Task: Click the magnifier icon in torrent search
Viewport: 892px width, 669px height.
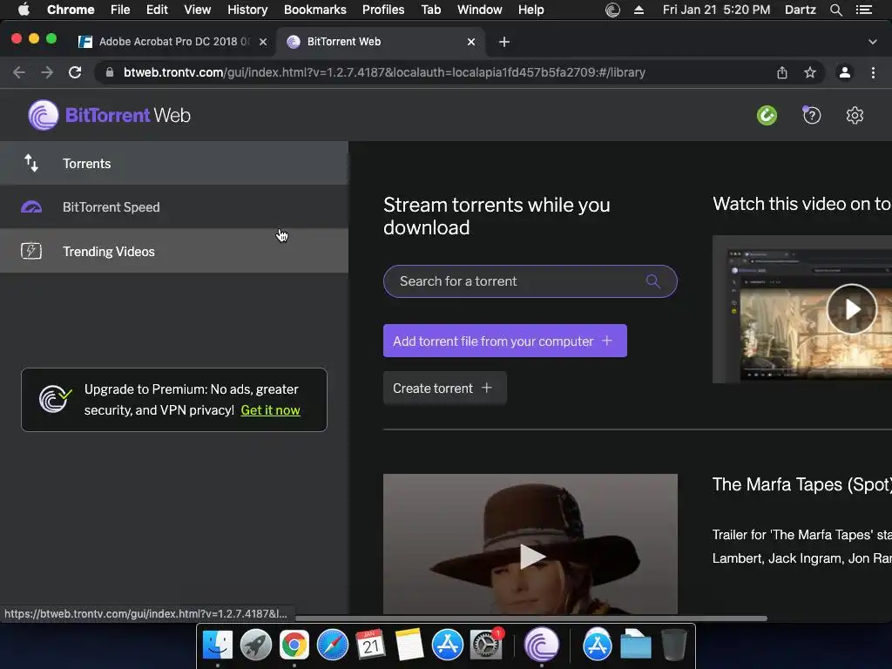Action: [653, 281]
